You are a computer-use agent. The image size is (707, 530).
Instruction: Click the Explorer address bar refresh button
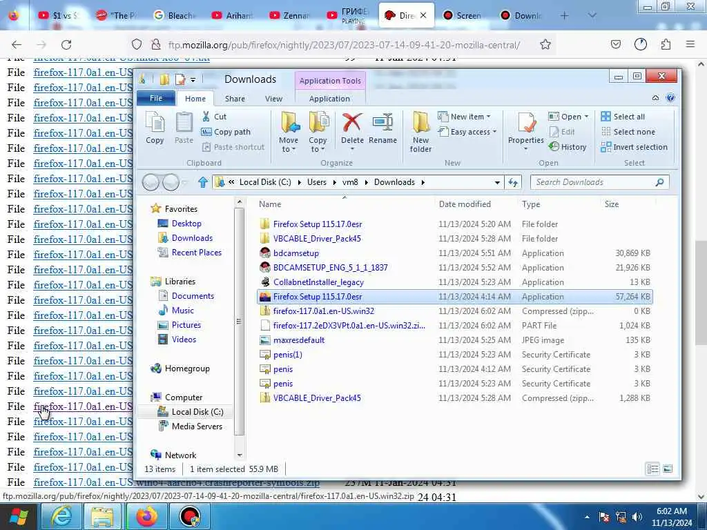[x=513, y=182]
